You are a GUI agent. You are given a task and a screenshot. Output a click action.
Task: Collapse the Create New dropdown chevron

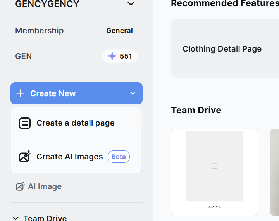(133, 93)
